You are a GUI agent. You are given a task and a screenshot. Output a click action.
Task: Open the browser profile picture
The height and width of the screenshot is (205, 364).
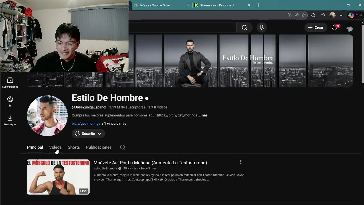332,15
